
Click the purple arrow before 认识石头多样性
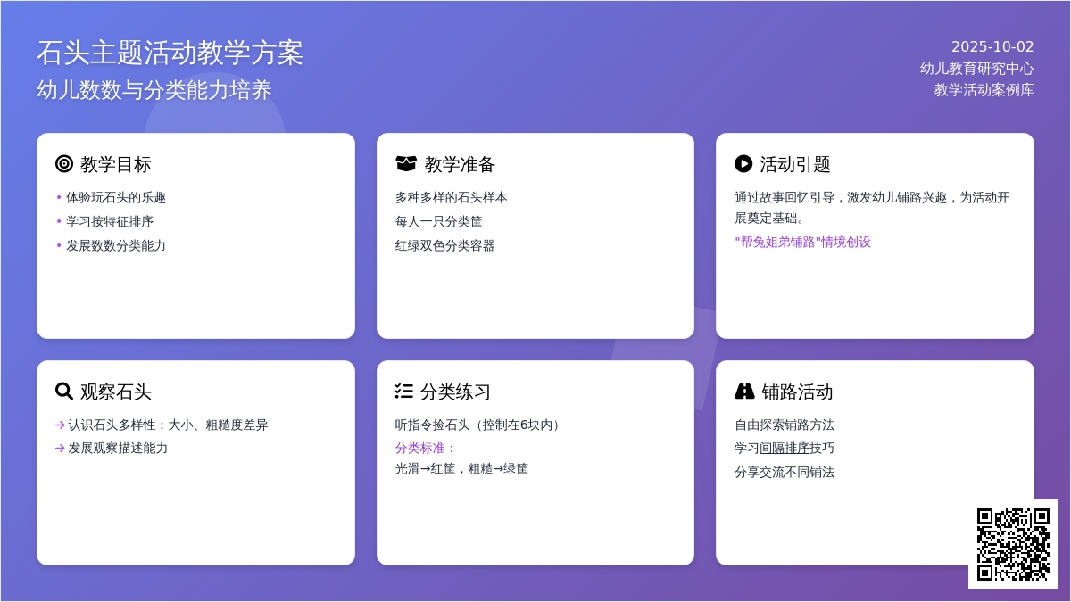[60, 425]
